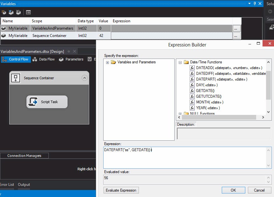Minimize the Expression Builder window

pyautogui.click(x=250, y=44)
